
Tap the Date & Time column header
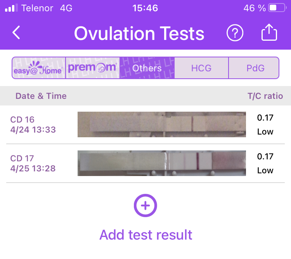pyautogui.click(x=41, y=96)
